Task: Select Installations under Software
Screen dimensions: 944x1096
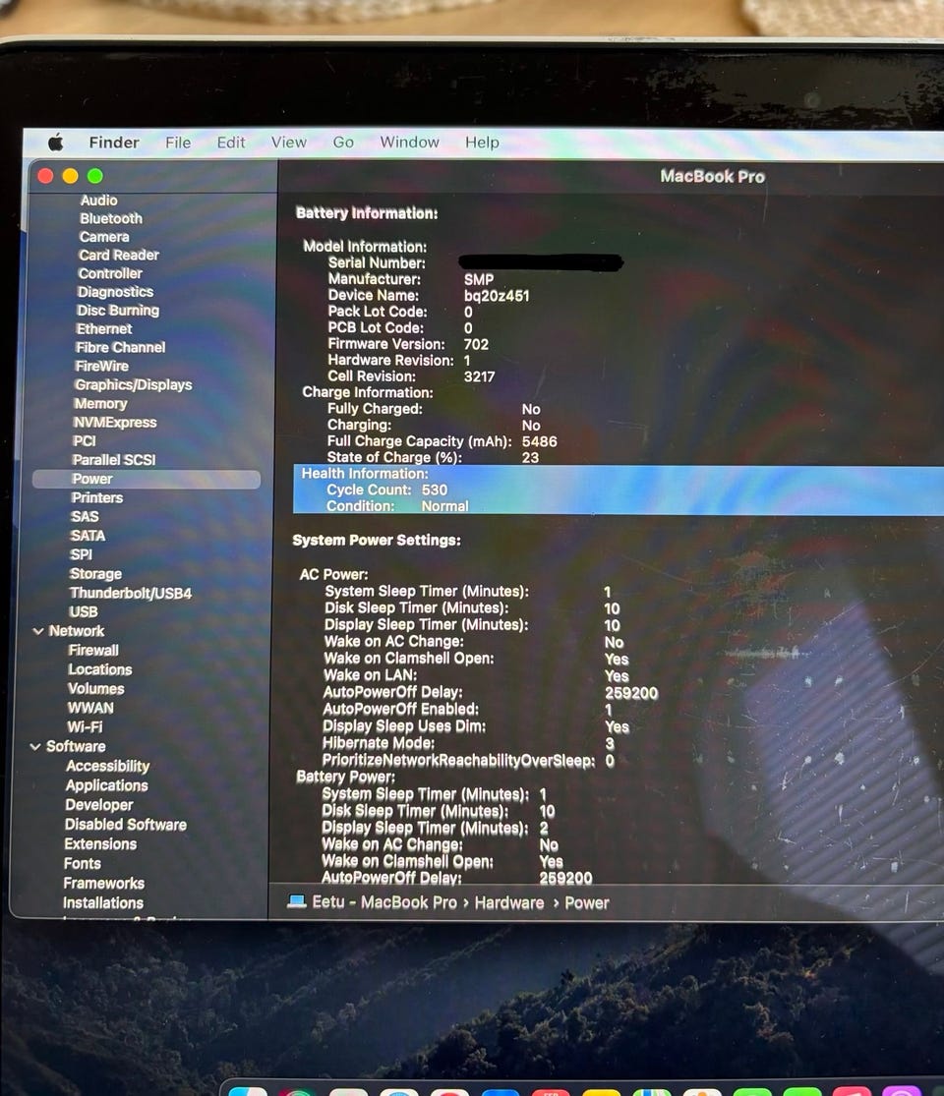Action: click(103, 903)
